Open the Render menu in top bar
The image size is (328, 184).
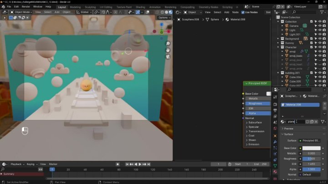point(26,7)
